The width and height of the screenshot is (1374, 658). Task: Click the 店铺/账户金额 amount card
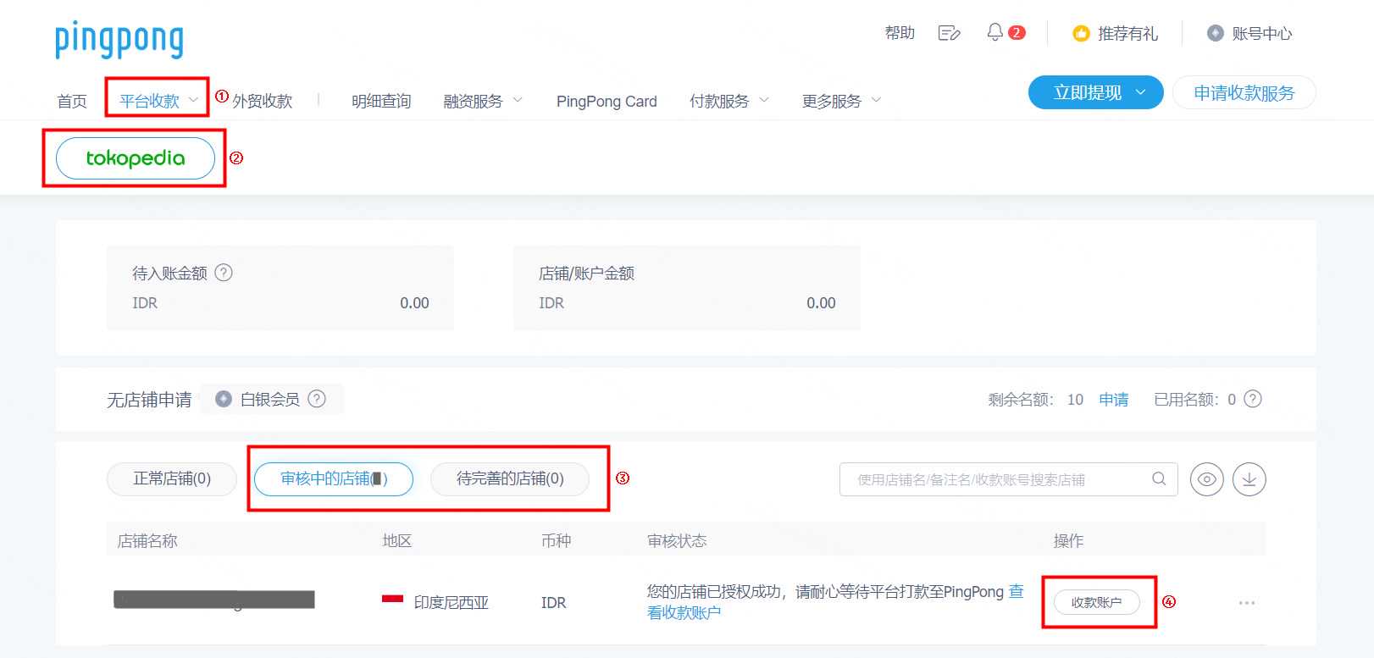[x=687, y=288]
